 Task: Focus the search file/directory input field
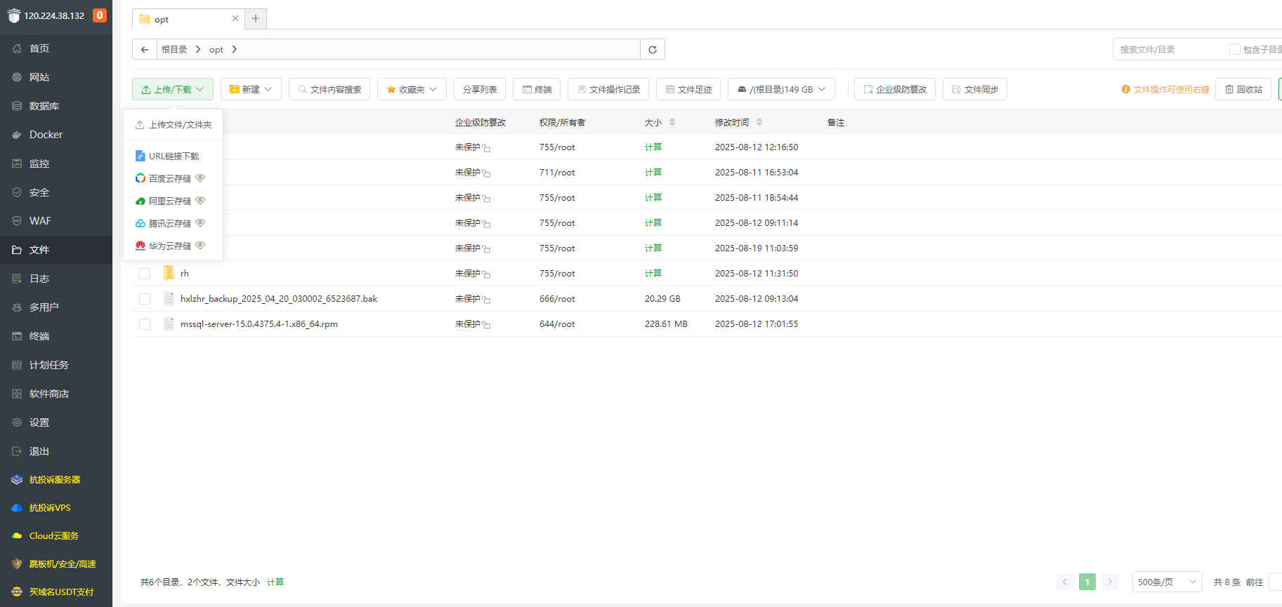point(1170,49)
